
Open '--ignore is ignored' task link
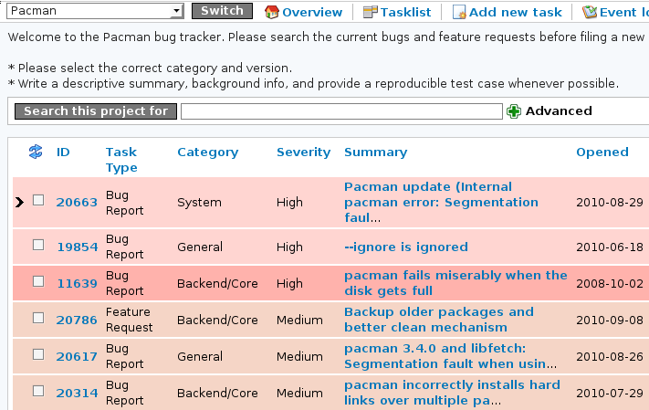[405, 247]
